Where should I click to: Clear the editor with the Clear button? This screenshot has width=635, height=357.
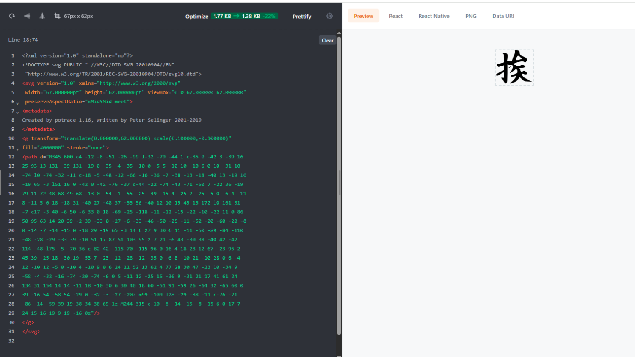(x=327, y=40)
